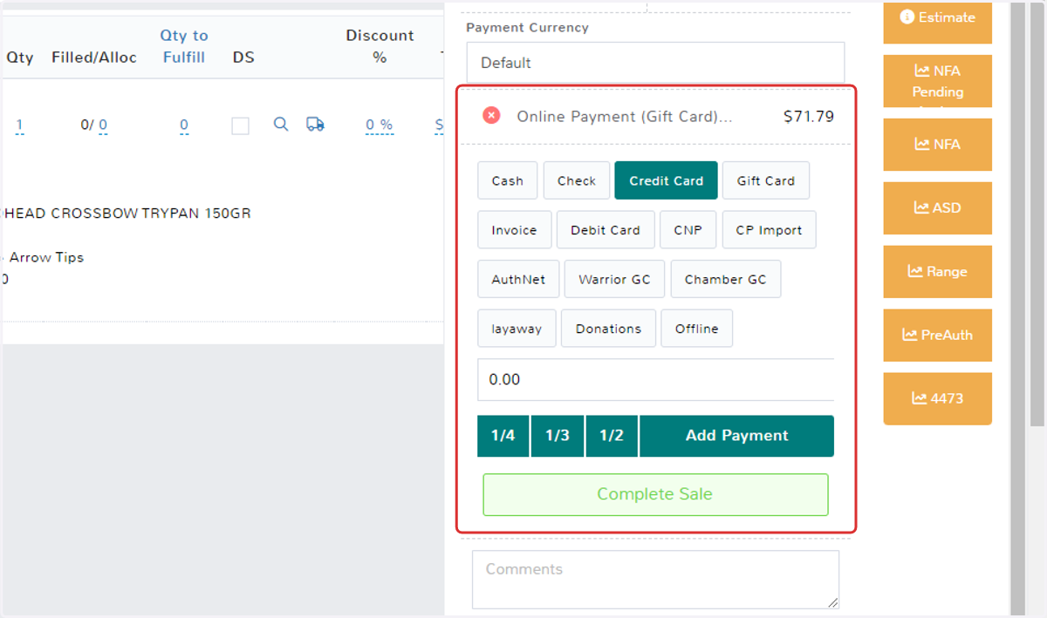
Task: Select Debit Card payment method
Action: tap(606, 230)
